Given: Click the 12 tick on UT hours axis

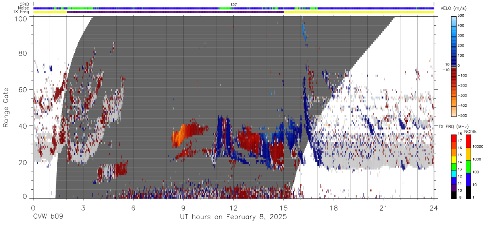Looking at the screenshot, I should (x=234, y=208).
